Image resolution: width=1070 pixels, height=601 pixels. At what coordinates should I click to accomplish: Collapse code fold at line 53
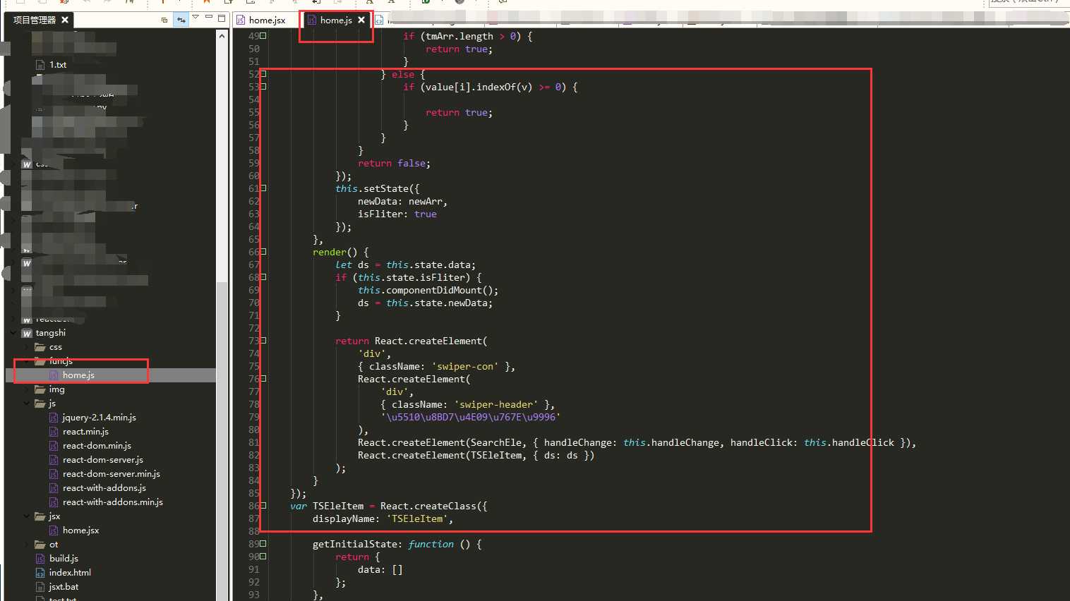pos(263,86)
